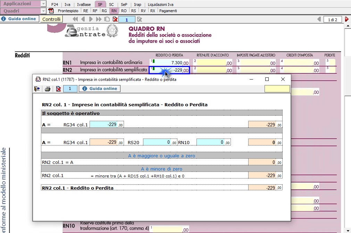Image resolution: width=351 pixels, height=233 pixels.
Task: Open Guida online in the main toolbar
Action: point(19,19)
